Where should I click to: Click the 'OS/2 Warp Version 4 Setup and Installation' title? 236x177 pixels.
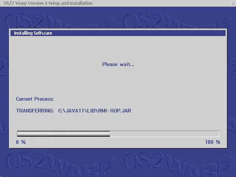(48, 3)
